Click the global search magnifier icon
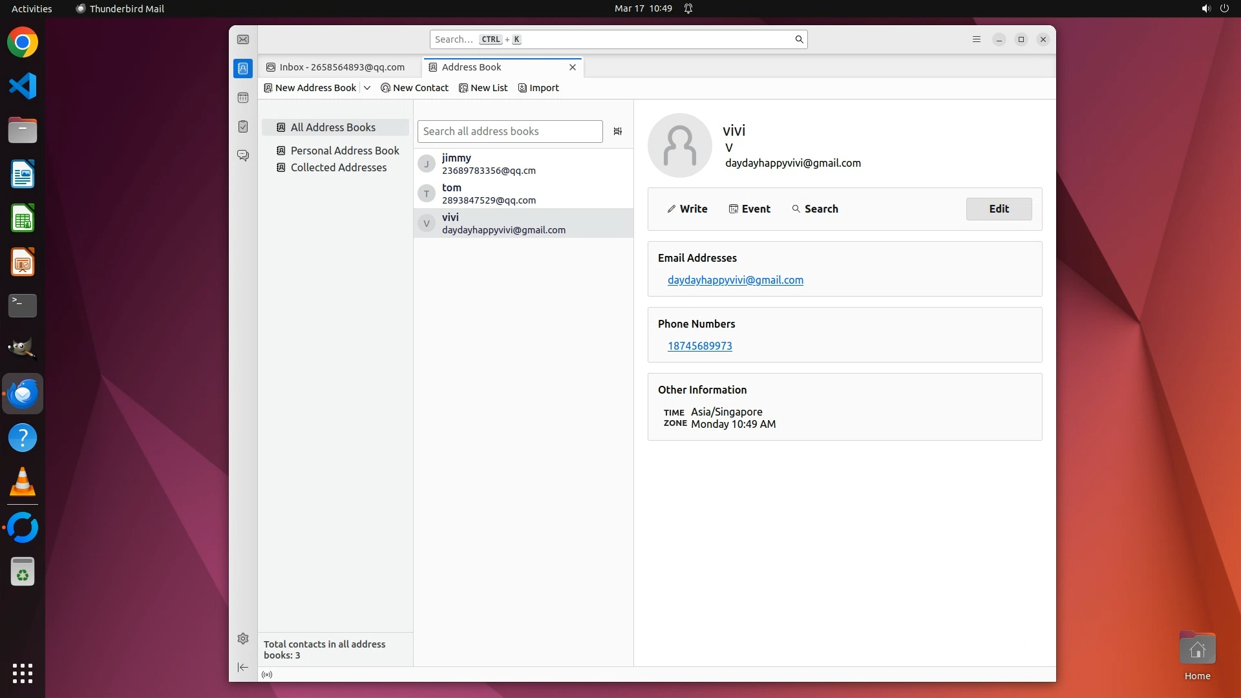The image size is (1241, 698). pos(799,39)
